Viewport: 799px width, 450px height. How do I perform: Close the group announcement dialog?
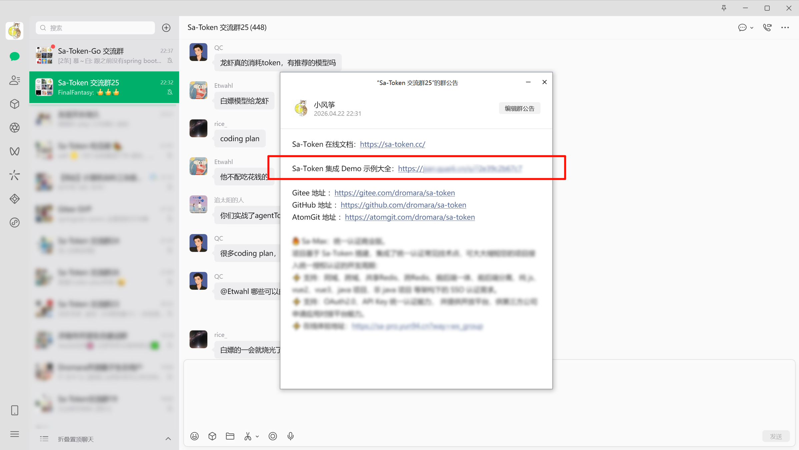pos(545,82)
